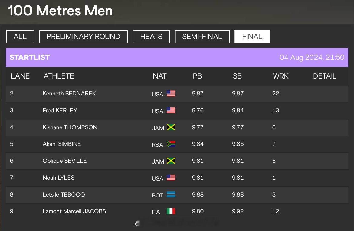
Task: Click the USA flag in Fred Kerley's row
Action: tap(171, 110)
